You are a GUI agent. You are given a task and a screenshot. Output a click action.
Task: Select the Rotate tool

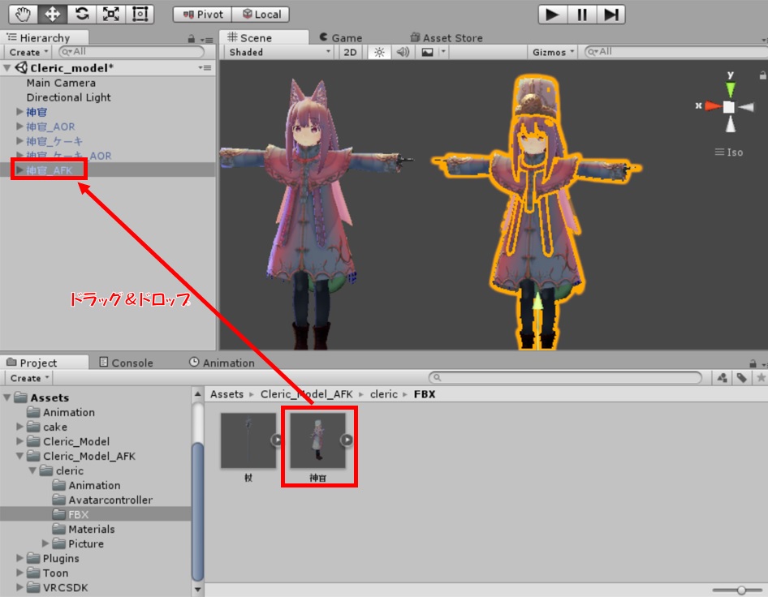(81, 14)
